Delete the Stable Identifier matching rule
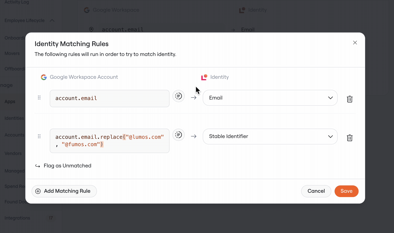This screenshot has height=233, width=394. [349, 138]
